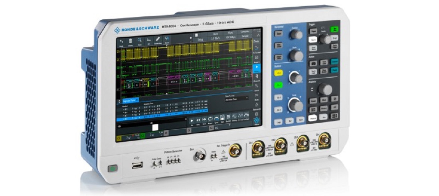Tap the Complete acquisition status field
This screenshot has width=439, height=196.
245,31
